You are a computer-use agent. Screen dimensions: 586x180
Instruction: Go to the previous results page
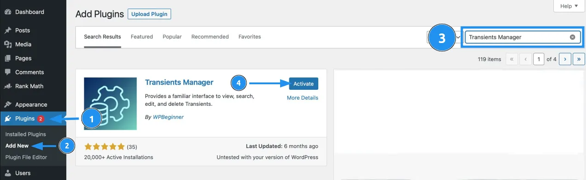(525, 59)
